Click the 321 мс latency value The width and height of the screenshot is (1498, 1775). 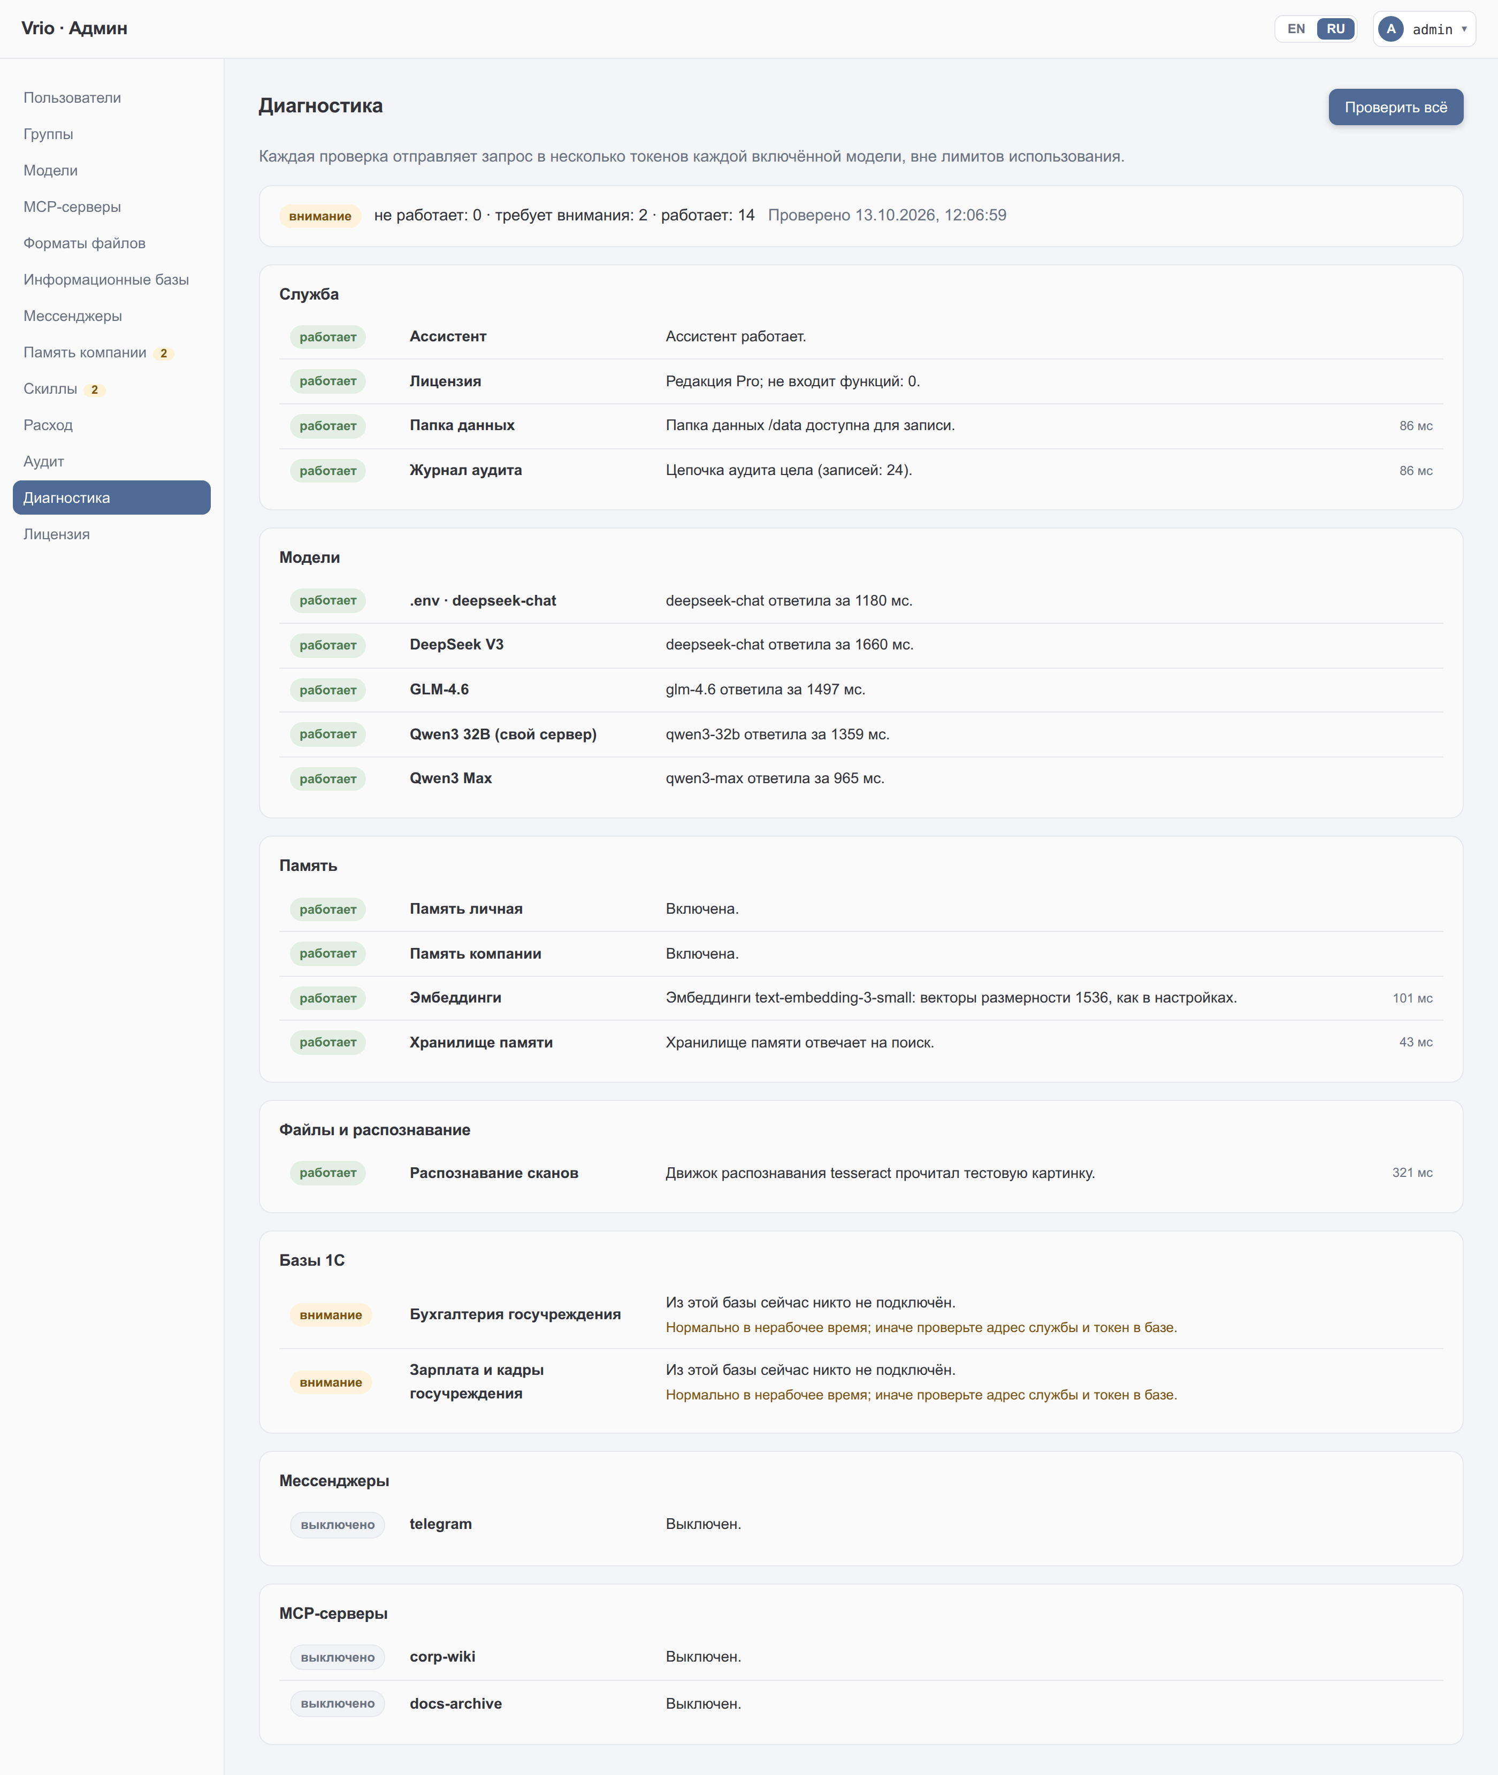point(1412,1173)
